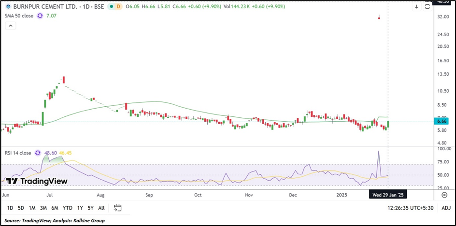Switch to YTD time range

click(x=68, y=208)
